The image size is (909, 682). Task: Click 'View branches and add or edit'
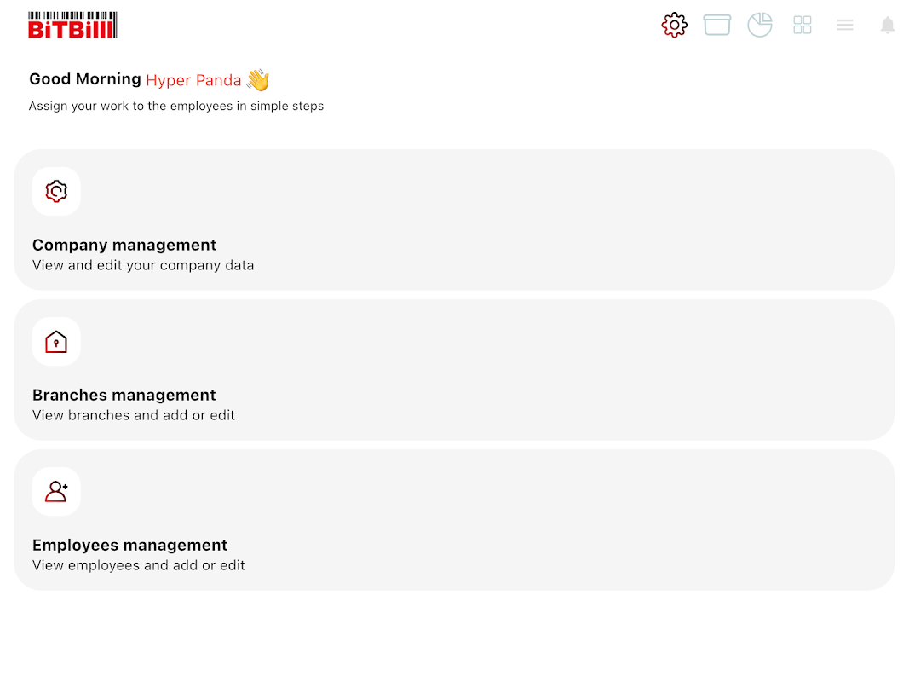(x=134, y=415)
